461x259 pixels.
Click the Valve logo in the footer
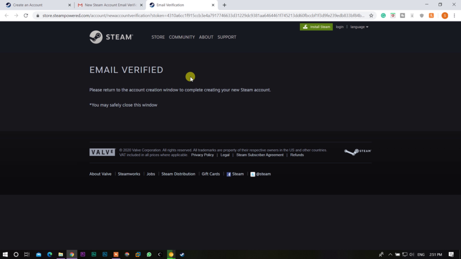pos(102,152)
